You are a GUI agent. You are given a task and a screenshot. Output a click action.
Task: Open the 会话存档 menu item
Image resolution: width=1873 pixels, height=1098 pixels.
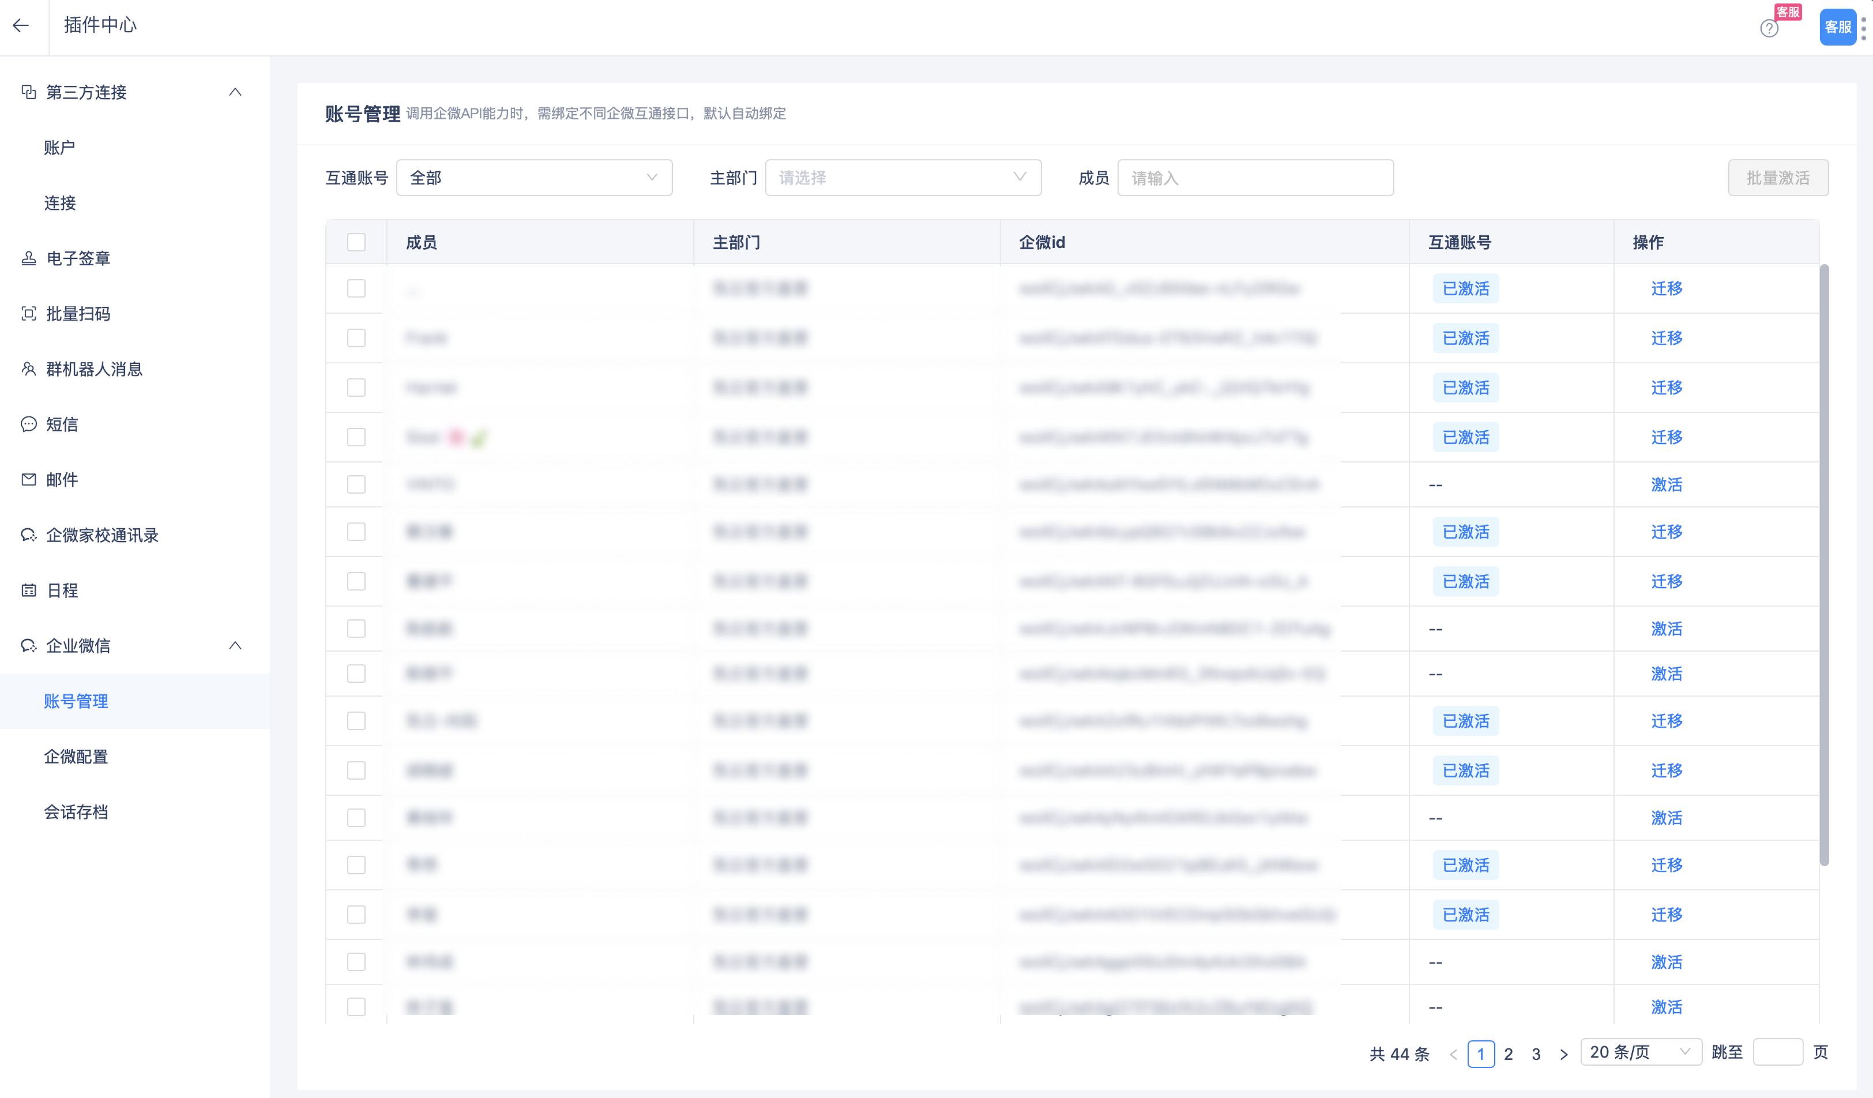[x=76, y=812]
